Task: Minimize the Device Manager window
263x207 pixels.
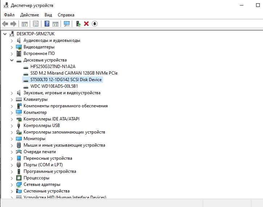Action: coord(242,5)
